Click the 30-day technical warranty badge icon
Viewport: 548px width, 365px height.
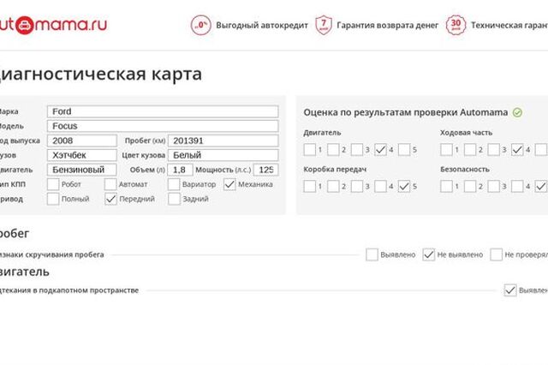(x=456, y=25)
